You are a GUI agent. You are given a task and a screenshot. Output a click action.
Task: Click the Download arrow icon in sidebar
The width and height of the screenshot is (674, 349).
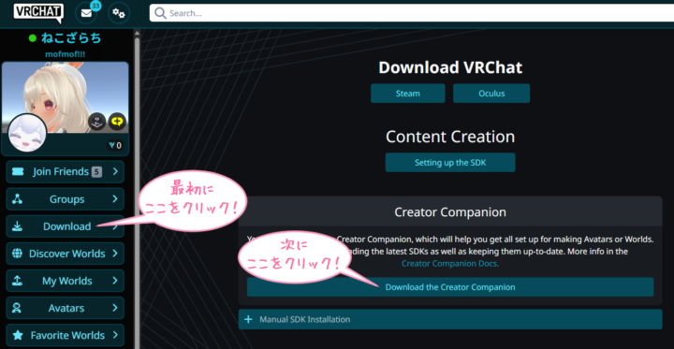pyautogui.click(x=18, y=226)
